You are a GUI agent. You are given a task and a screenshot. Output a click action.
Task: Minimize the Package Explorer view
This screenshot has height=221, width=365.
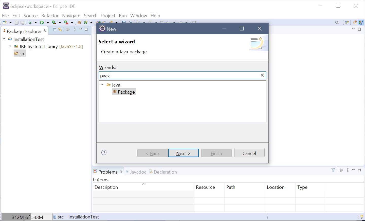point(80,29)
